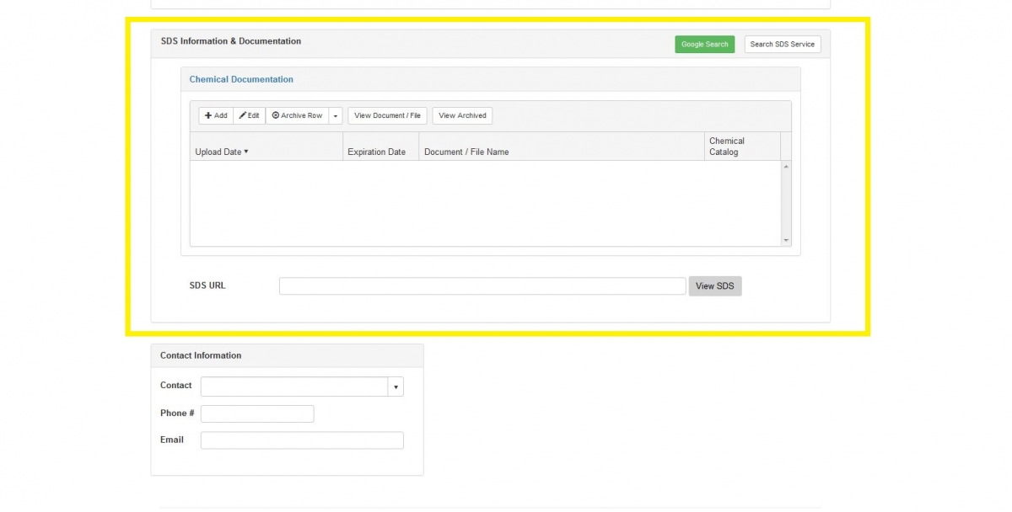1012x512 pixels.
Task: Open the Search SDS Service
Action: click(x=782, y=44)
